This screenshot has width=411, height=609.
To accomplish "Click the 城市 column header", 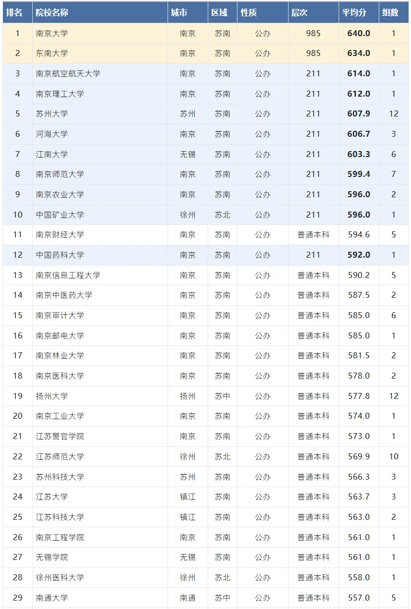I will (x=187, y=13).
